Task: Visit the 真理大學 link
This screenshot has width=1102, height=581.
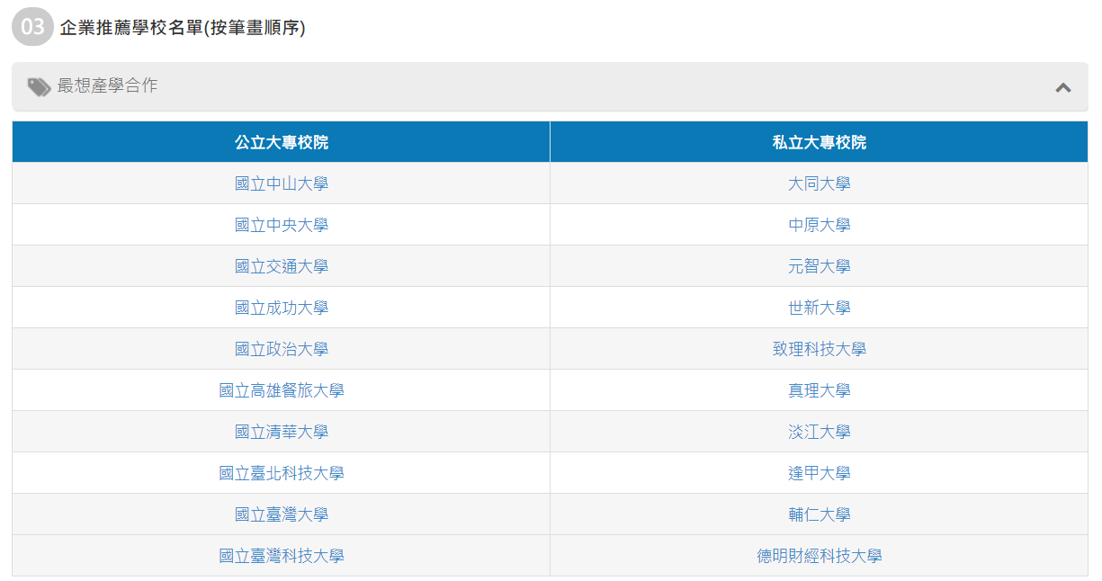Action: point(820,390)
